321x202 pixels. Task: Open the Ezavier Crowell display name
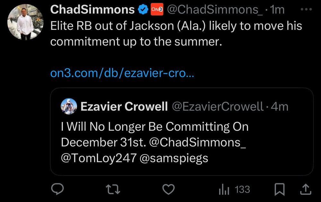124,107
